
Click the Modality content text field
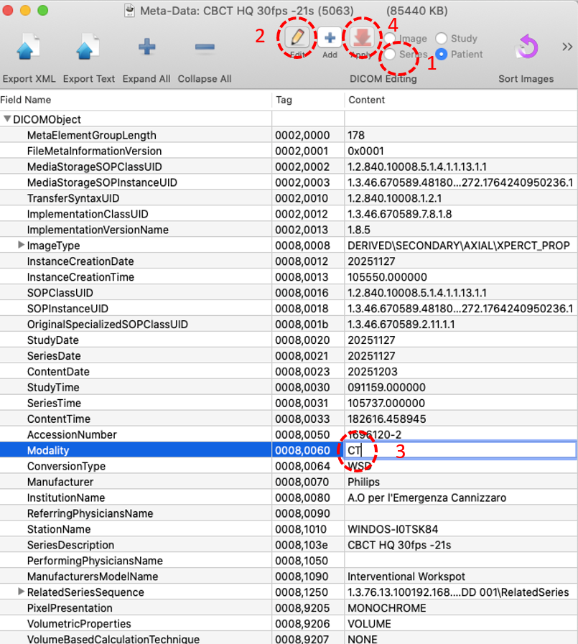click(460, 450)
